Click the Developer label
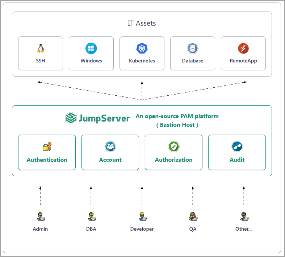The width and height of the screenshot is (285, 257). [x=142, y=229]
